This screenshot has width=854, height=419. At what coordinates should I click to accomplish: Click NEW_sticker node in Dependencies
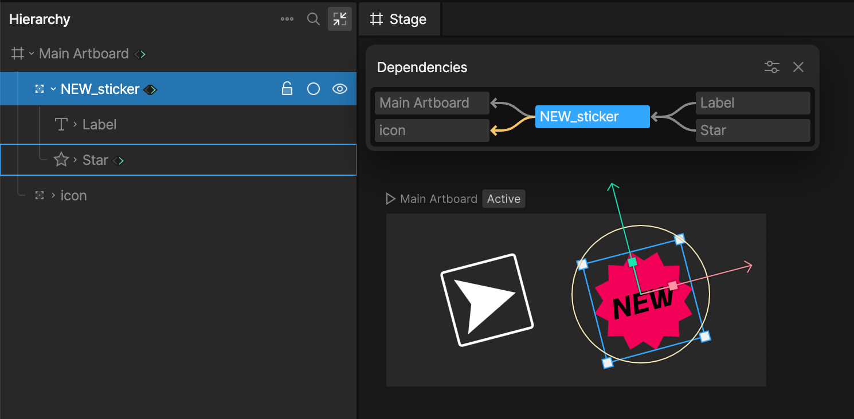click(593, 117)
